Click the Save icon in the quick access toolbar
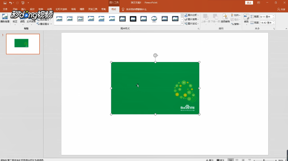 5,3
